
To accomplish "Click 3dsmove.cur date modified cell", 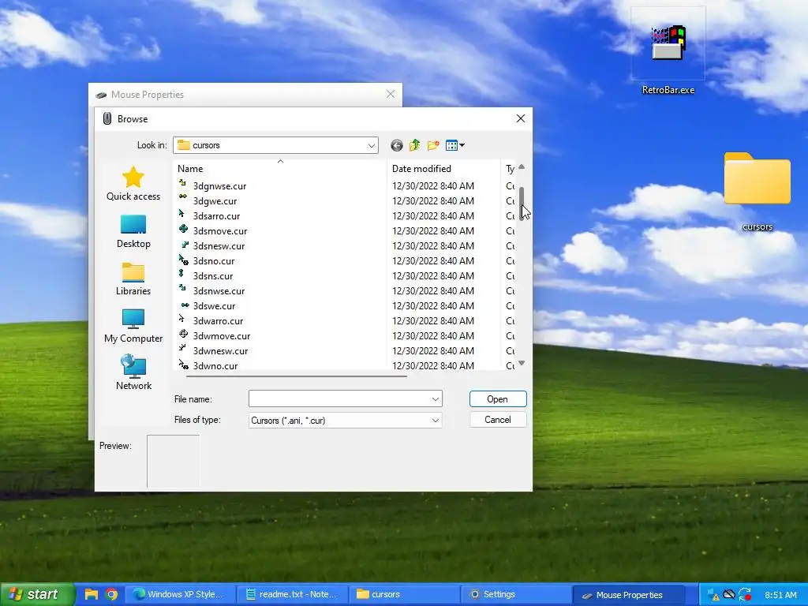I will click(x=433, y=231).
